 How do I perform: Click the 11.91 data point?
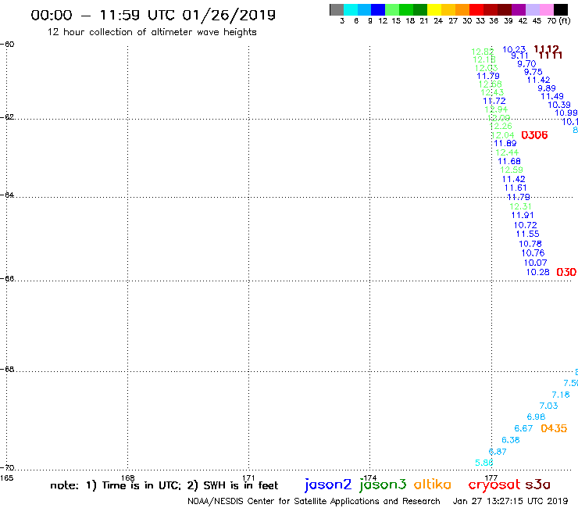[523, 215]
